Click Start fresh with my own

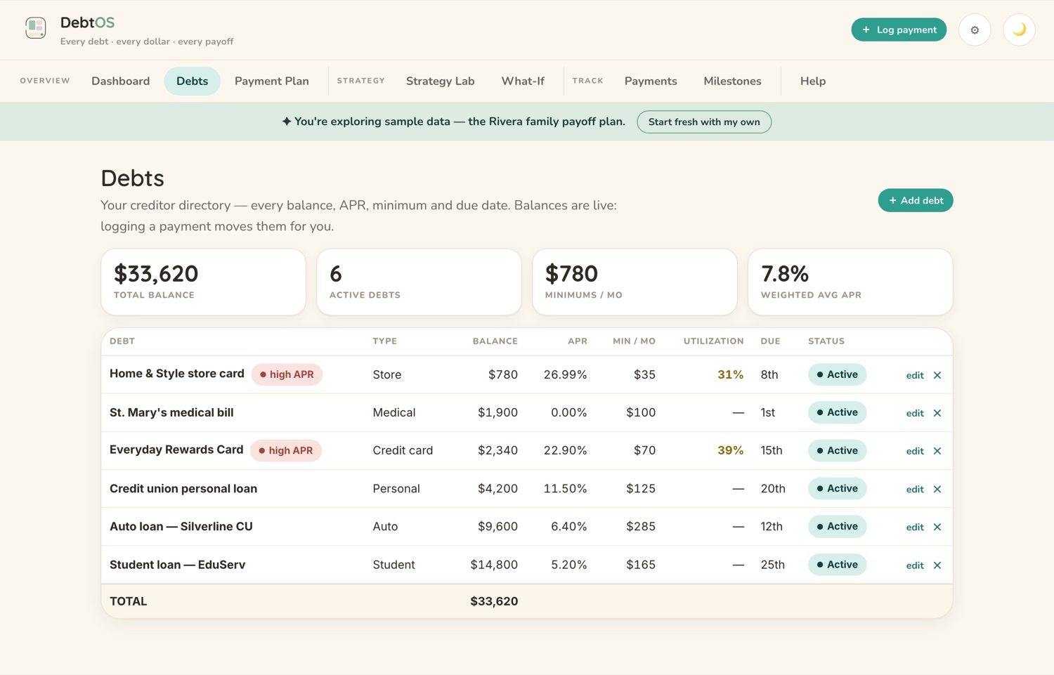coord(704,122)
